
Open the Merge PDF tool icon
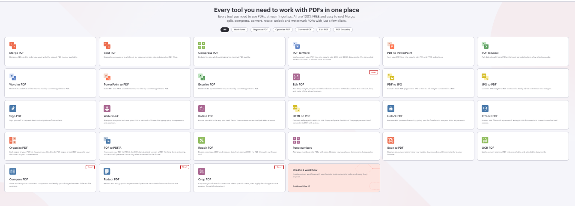pyautogui.click(x=13, y=45)
